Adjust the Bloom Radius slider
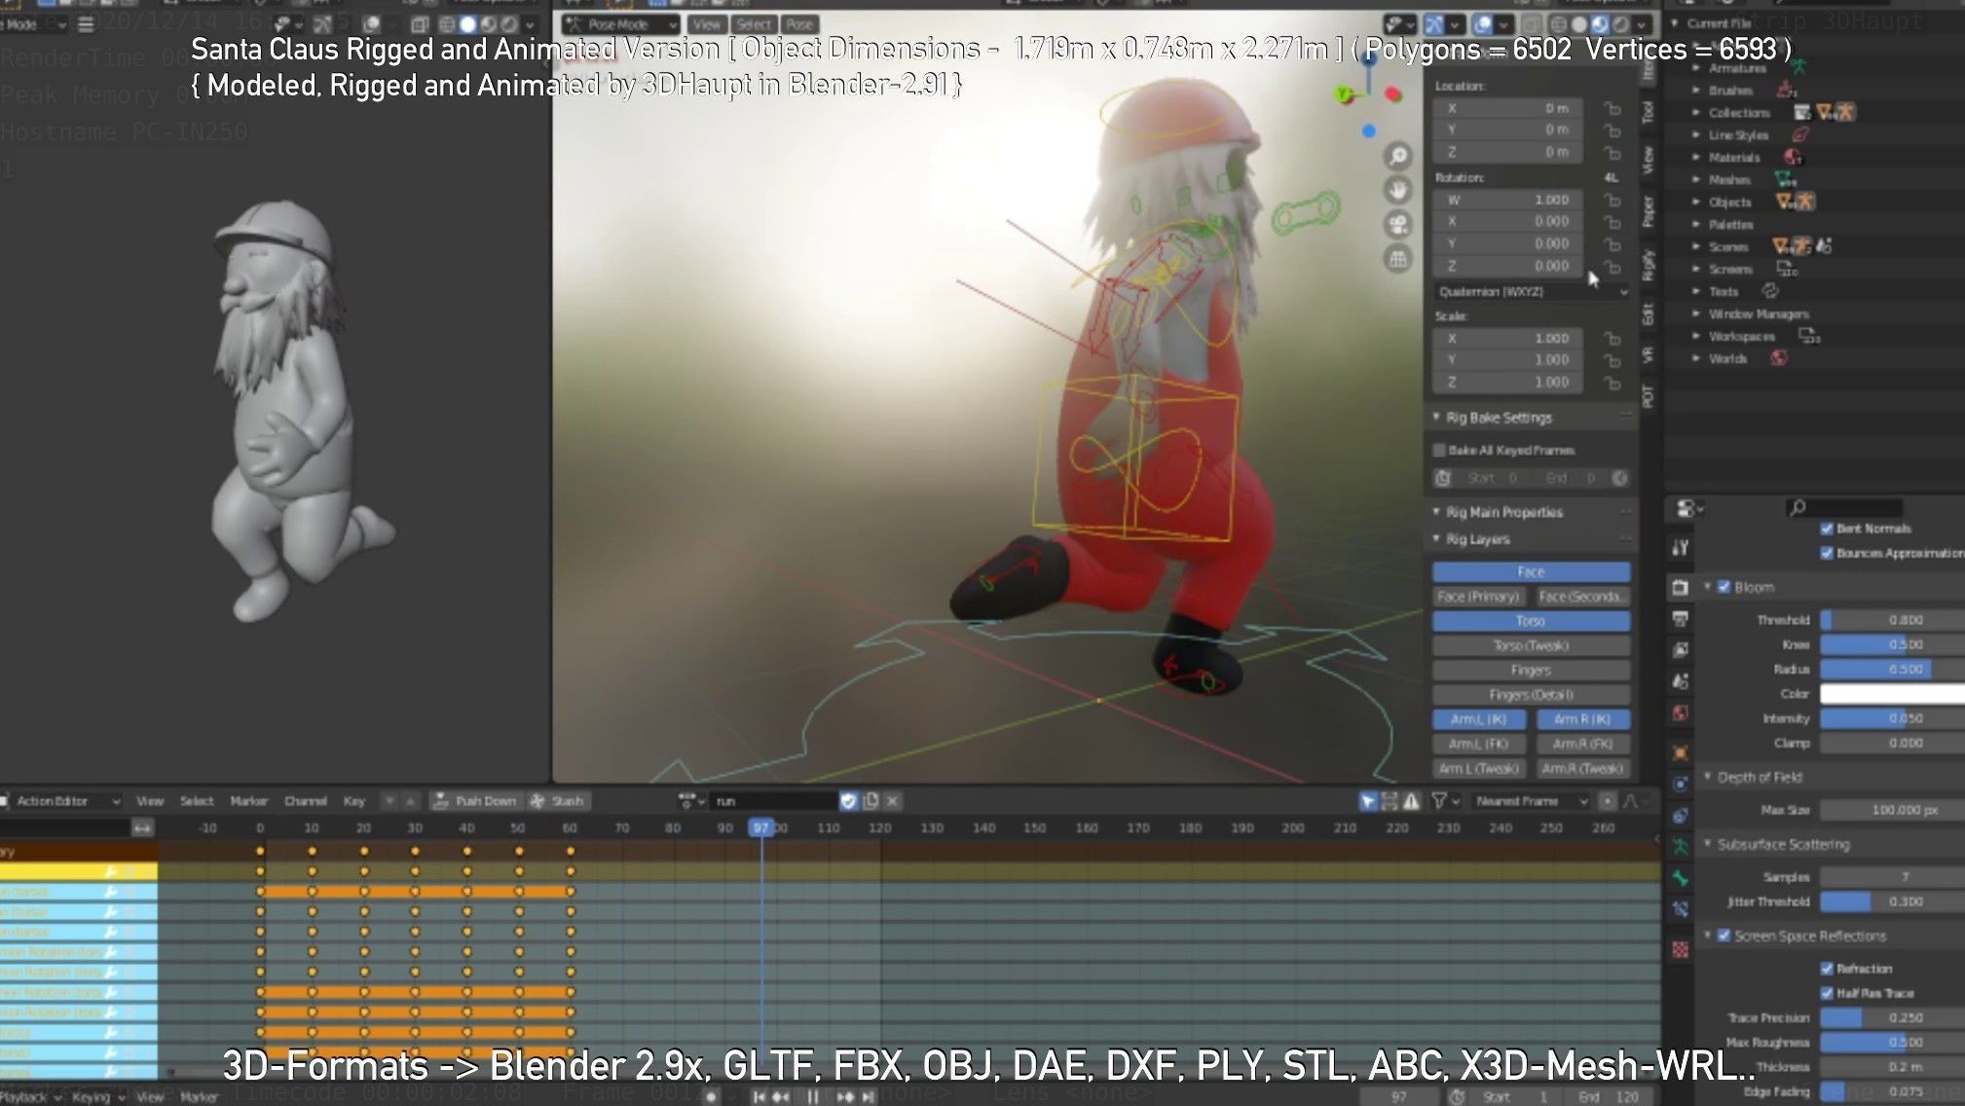Screen dimensions: 1965x1106 pyautogui.click(x=1892, y=670)
